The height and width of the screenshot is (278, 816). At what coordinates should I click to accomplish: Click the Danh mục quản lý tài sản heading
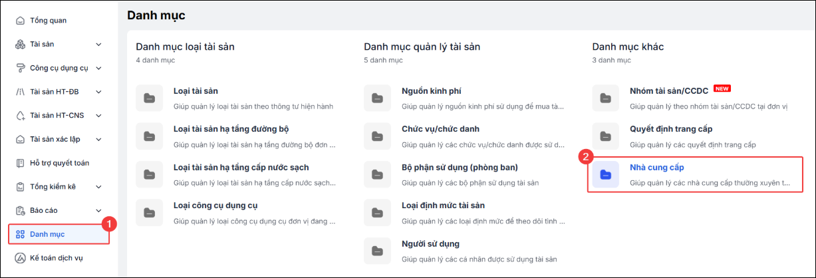click(x=422, y=47)
